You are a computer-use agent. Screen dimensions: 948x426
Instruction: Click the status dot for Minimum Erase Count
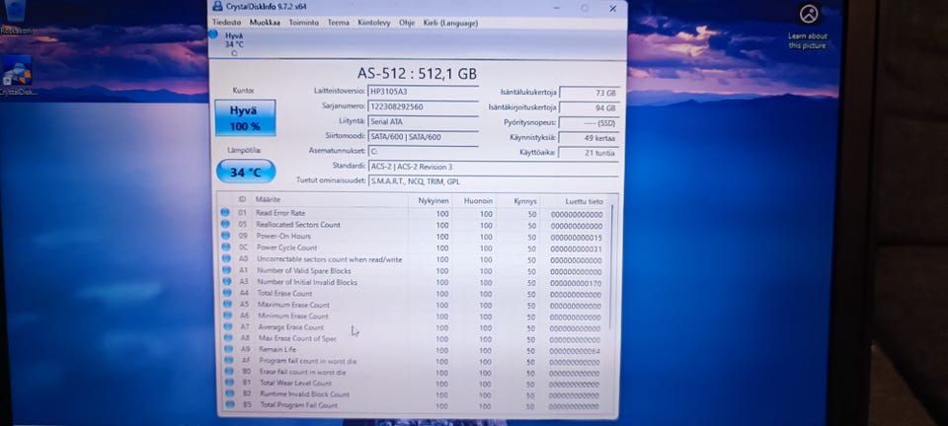(228, 316)
